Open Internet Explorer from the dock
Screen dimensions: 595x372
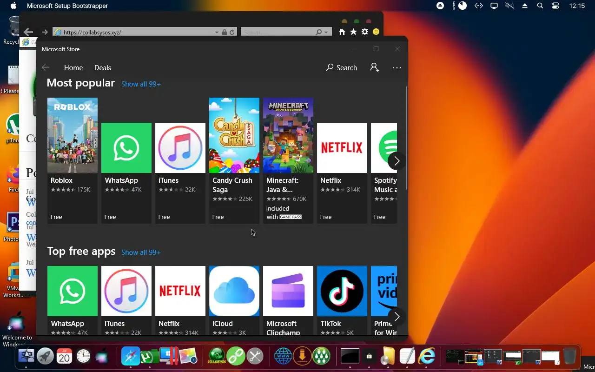click(x=426, y=356)
